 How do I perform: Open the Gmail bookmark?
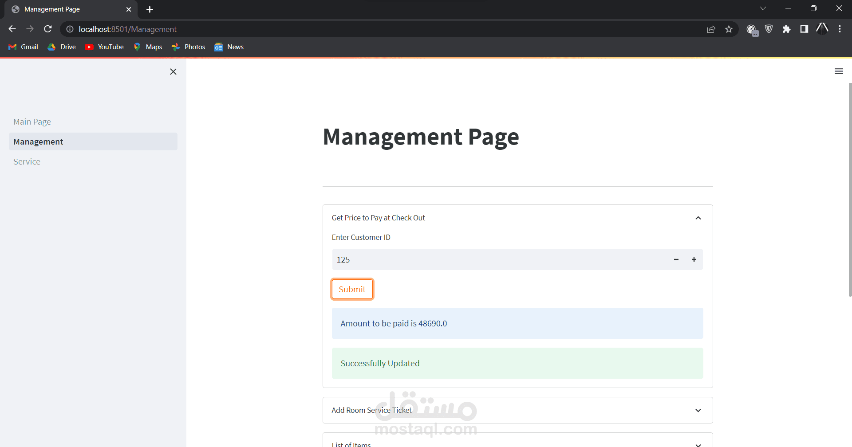24,47
